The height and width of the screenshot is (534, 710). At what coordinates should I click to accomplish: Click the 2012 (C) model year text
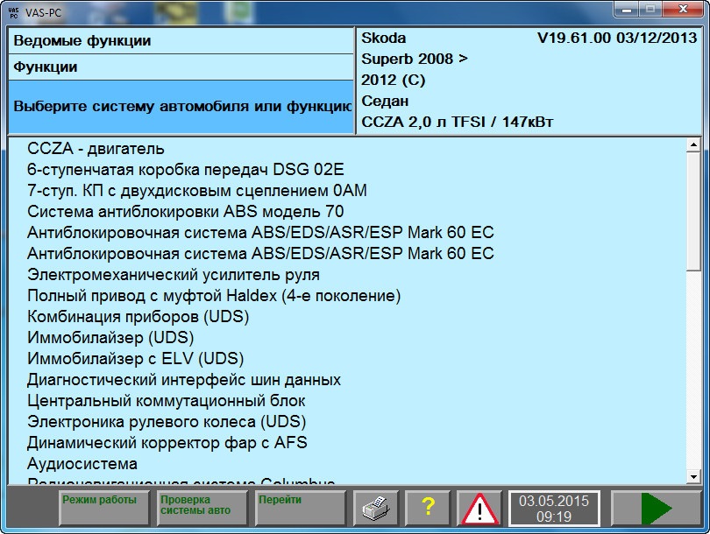click(x=393, y=80)
